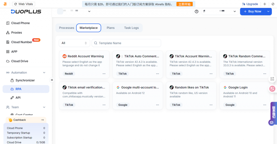Click the Upgrade link in the top bar
The height and width of the screenshot is (144, 277).
click(250, 4)
